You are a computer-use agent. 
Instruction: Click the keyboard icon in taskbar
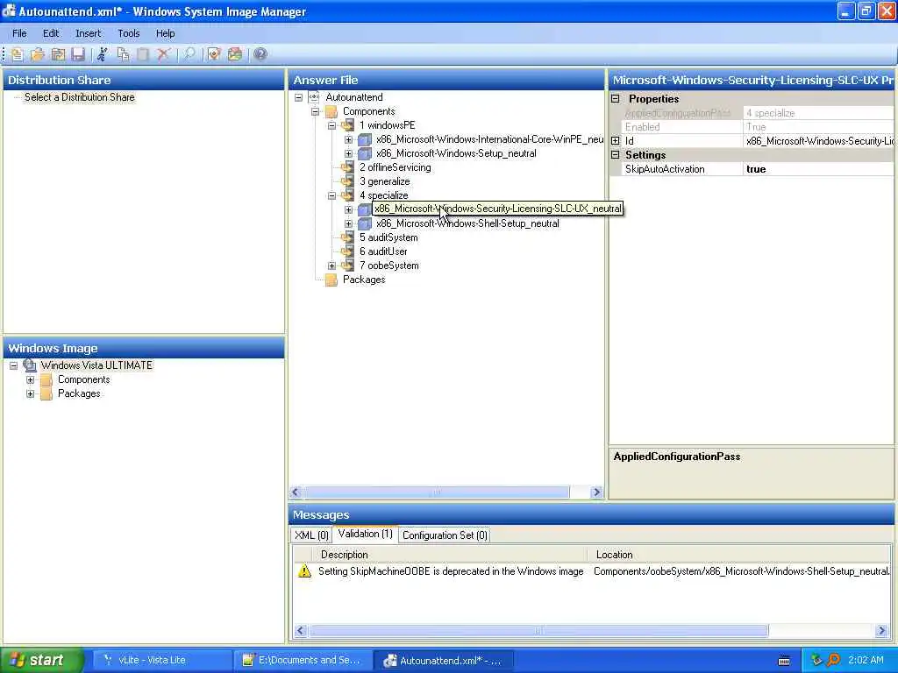point(784,661)
